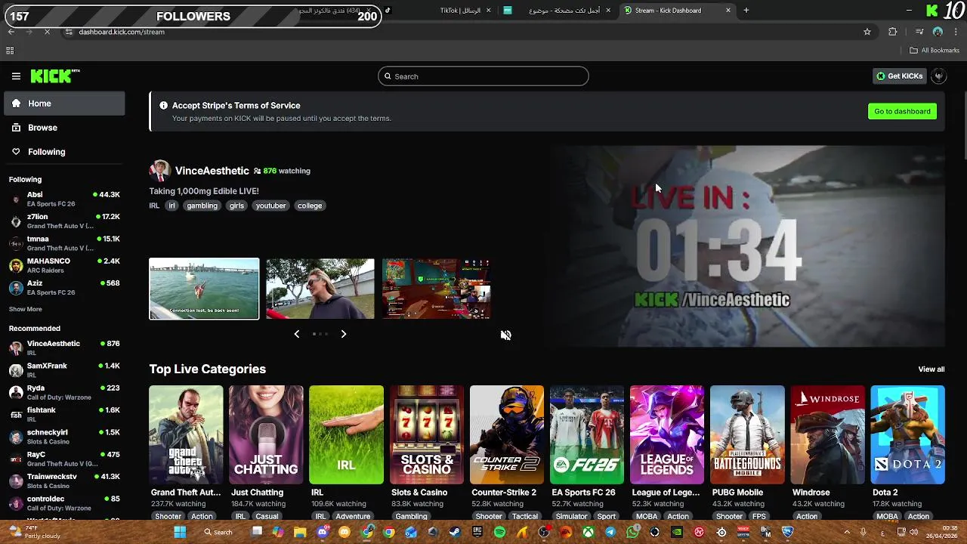Open All Bookmarks folder

pos(935,51)
